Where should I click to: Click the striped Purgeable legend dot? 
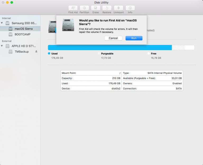[99, 53]
